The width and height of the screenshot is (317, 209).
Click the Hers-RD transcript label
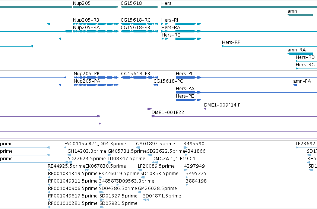pyautogui.click(x=305, y=57)
